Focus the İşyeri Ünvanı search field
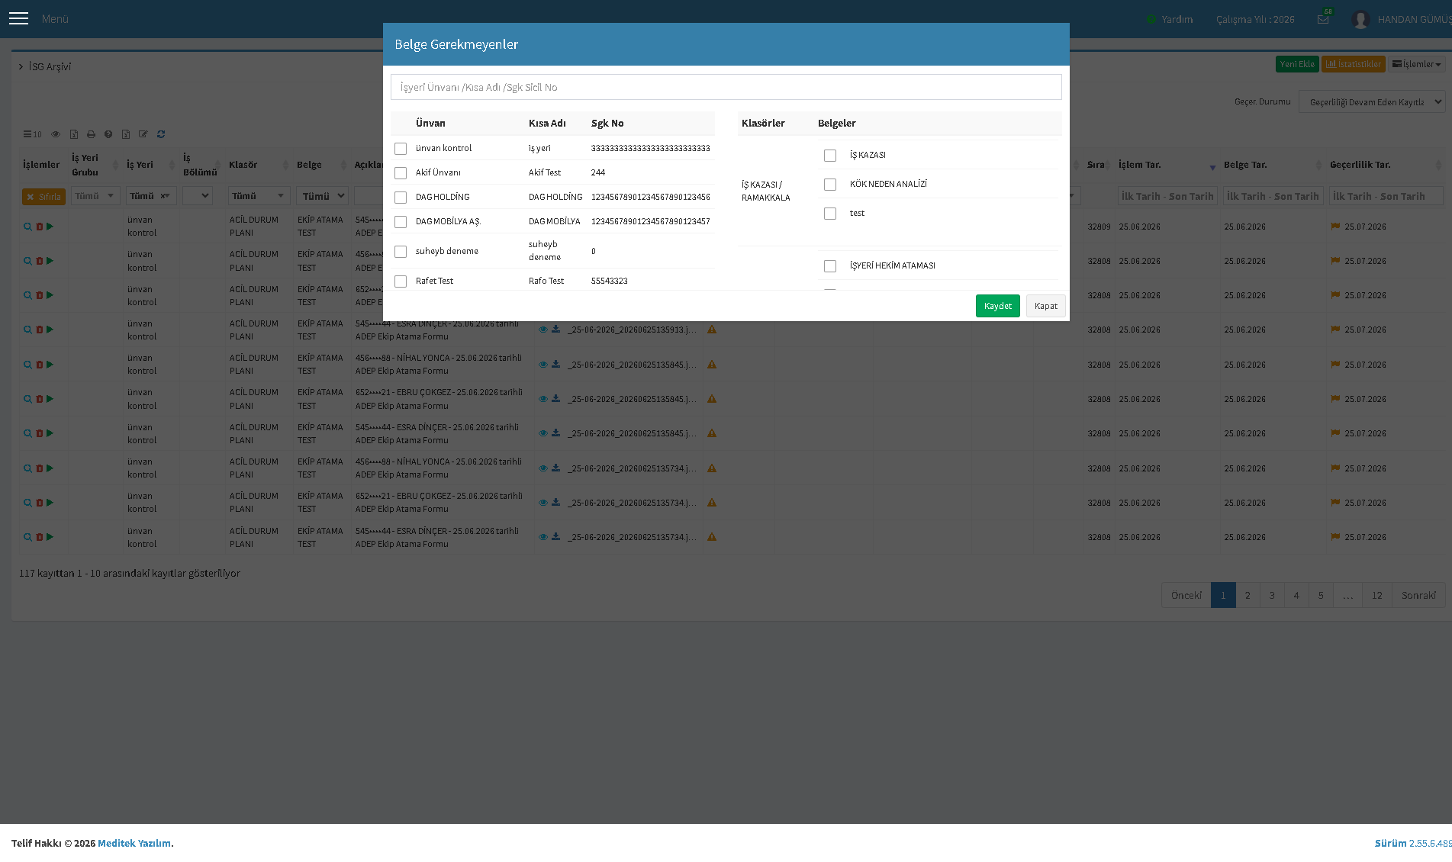The height and width of the screenshot is (862, 1452). [726, 87]
